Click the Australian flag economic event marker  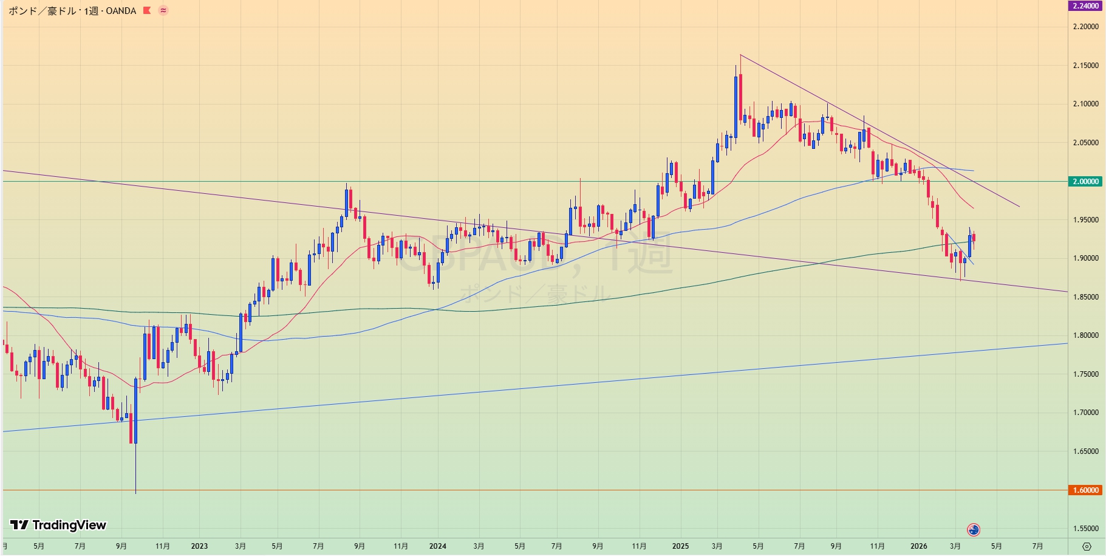(x=974, y=530)
